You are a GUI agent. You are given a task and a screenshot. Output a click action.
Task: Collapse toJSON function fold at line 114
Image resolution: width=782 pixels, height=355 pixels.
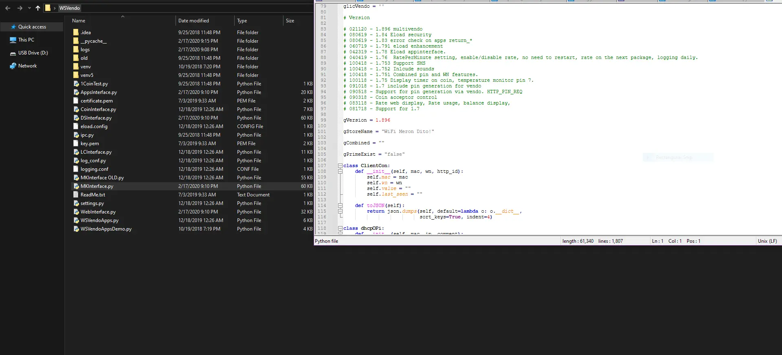[x=340, y=205]
